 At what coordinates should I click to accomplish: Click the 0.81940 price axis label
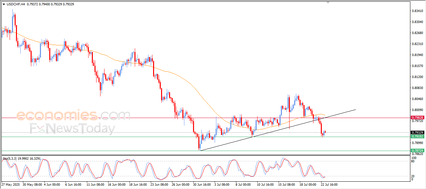point(417,55)
